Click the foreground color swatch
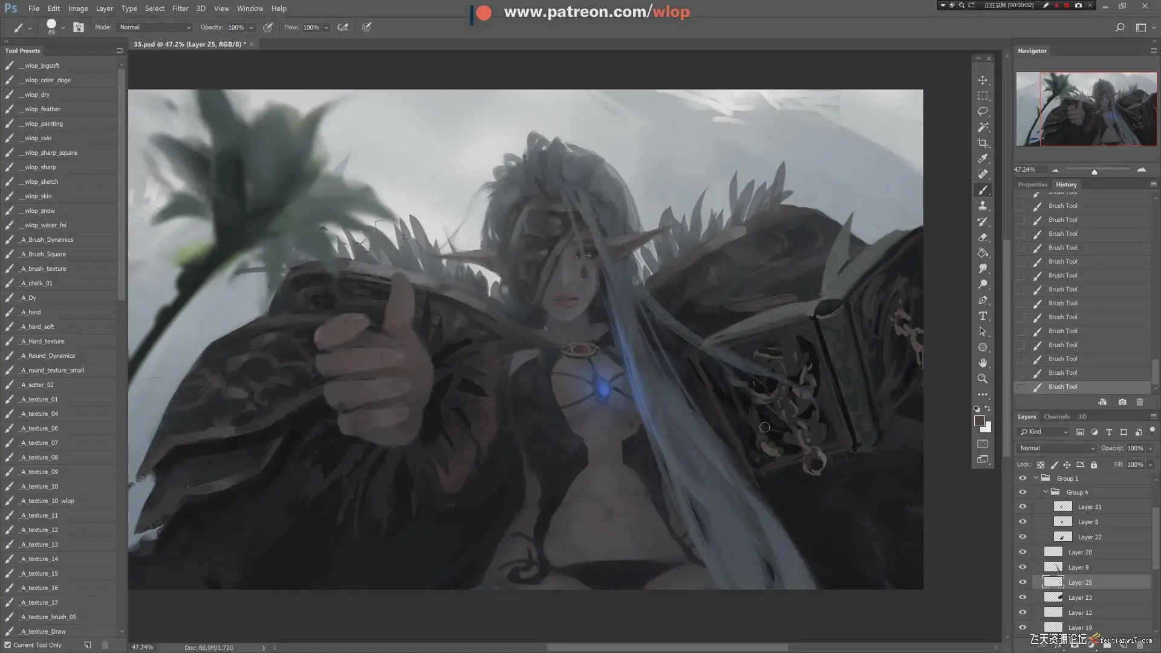The height and width of the screenshot is (653, 1161). point(979,421)
